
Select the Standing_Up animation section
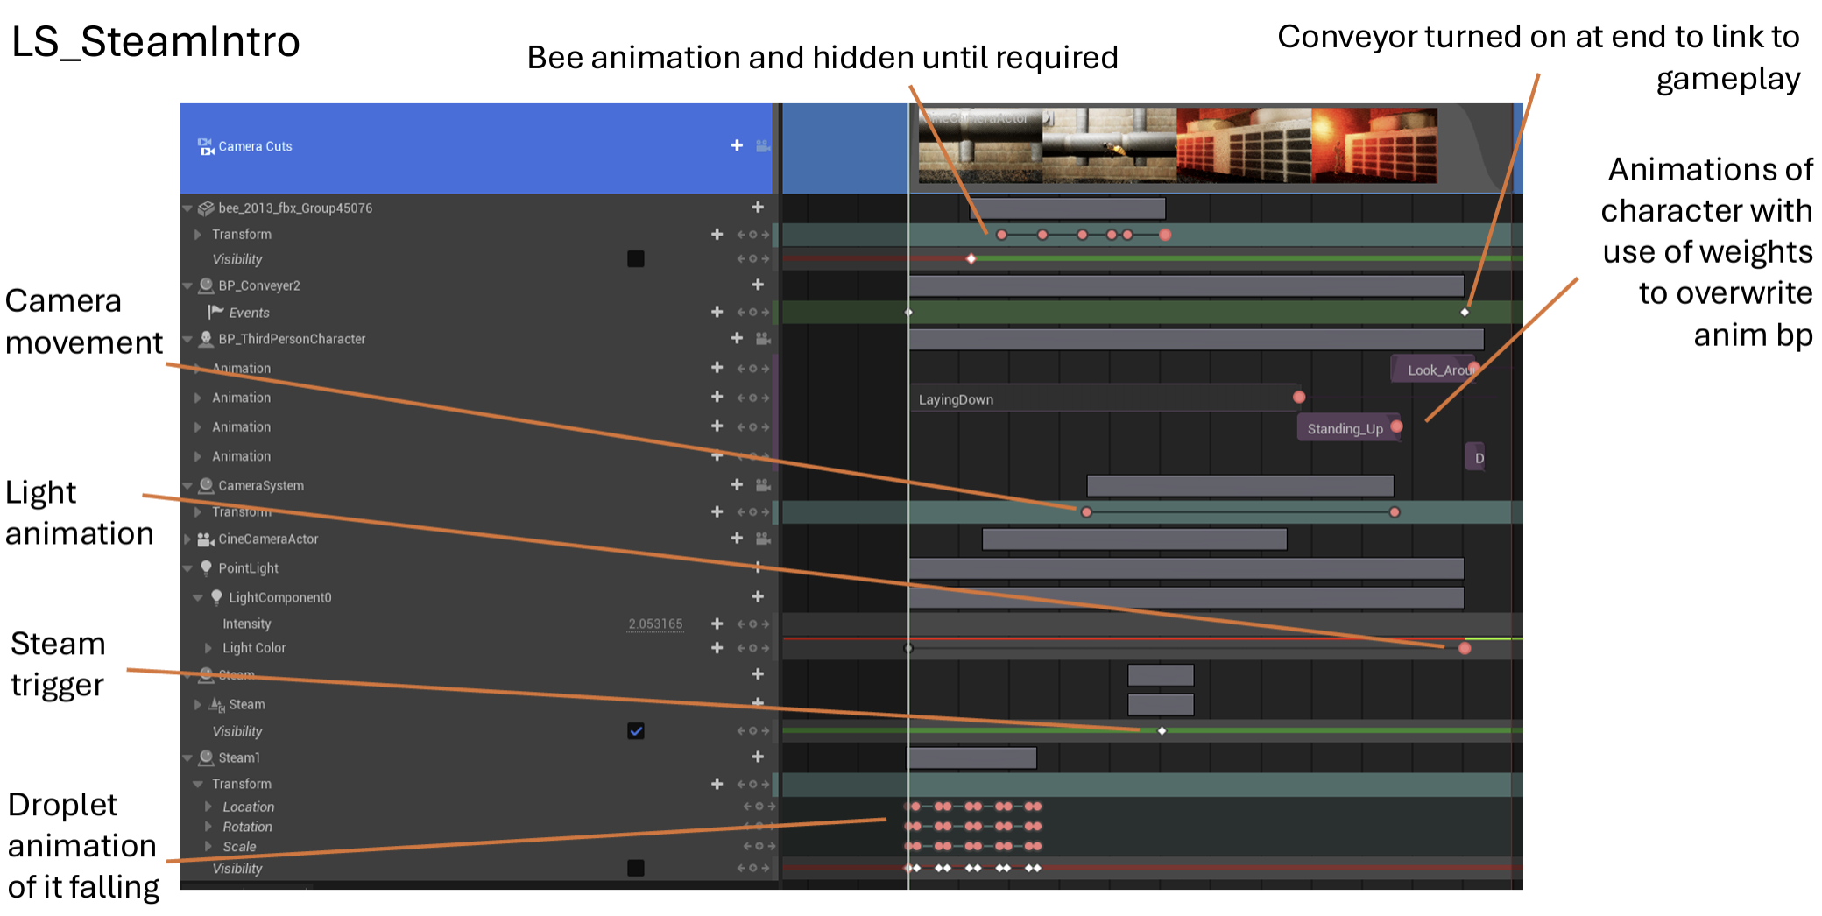(x=1345, y=428)
